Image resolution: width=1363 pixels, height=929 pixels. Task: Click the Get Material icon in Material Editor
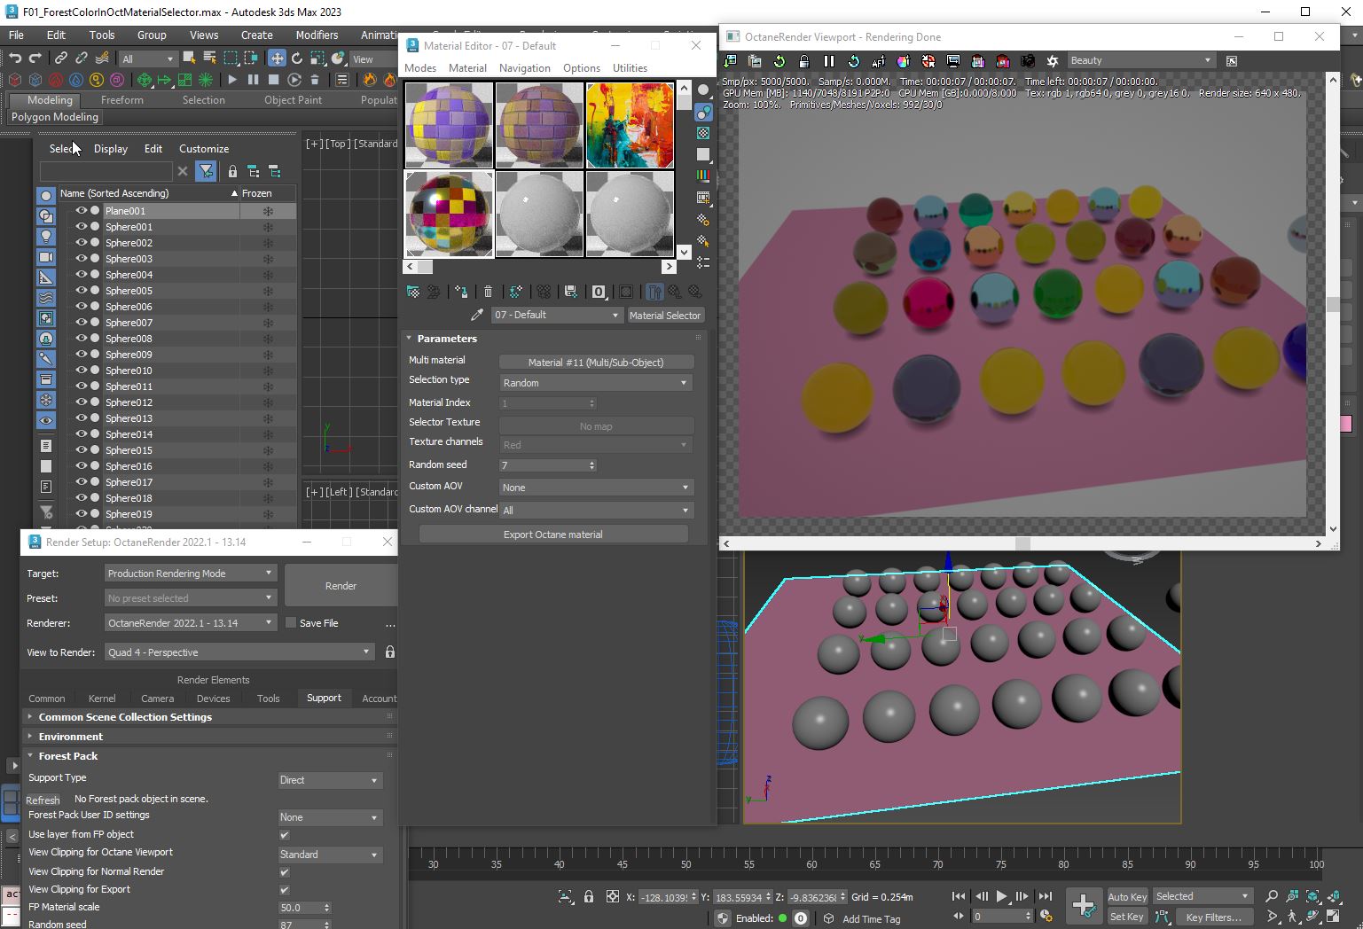(x=413, y=292)
